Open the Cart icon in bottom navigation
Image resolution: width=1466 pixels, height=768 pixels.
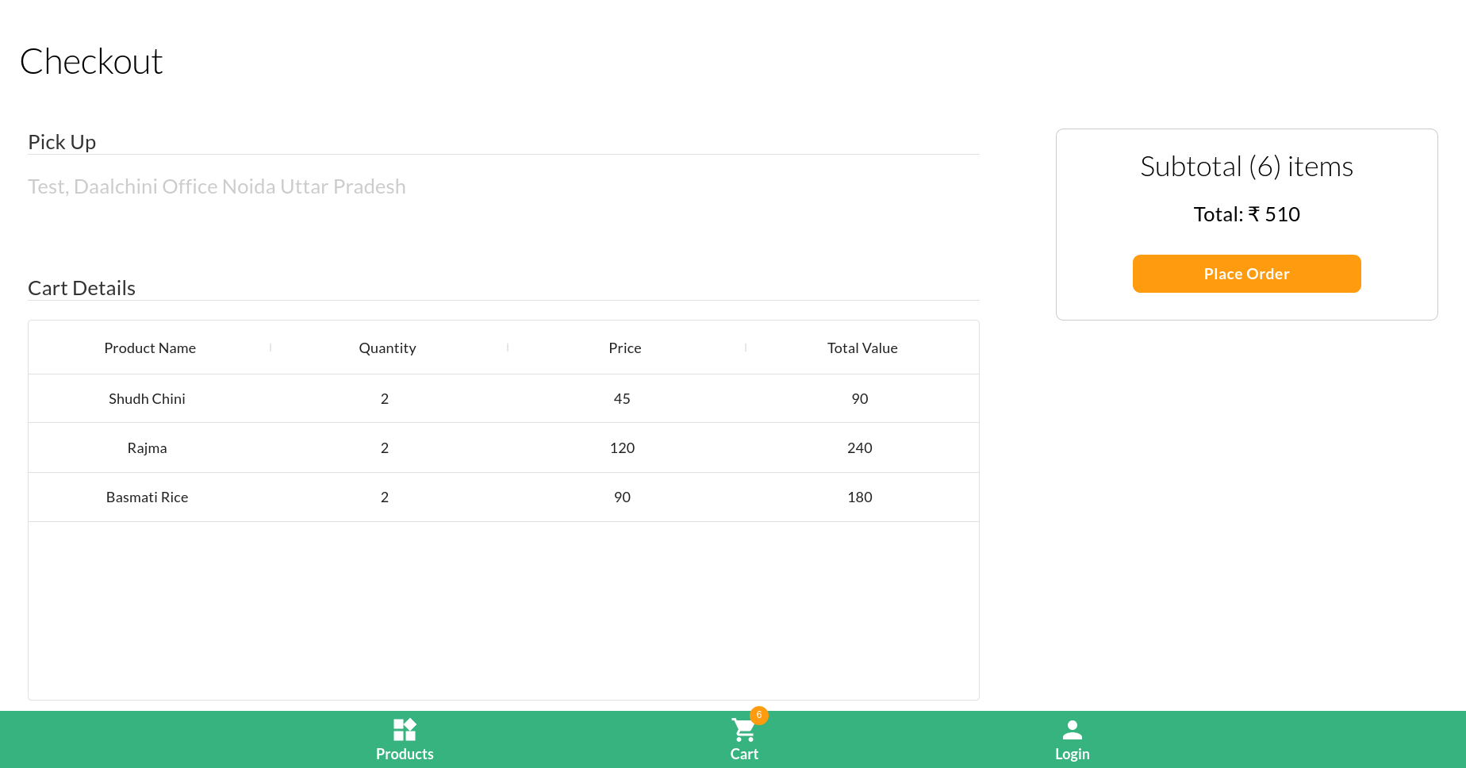(x=743, y=730)
